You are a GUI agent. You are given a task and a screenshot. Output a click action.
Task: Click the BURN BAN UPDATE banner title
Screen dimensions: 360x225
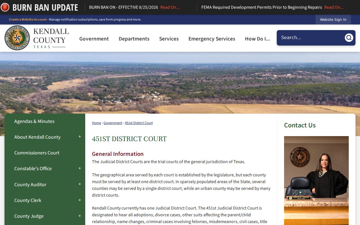[45, 7]
